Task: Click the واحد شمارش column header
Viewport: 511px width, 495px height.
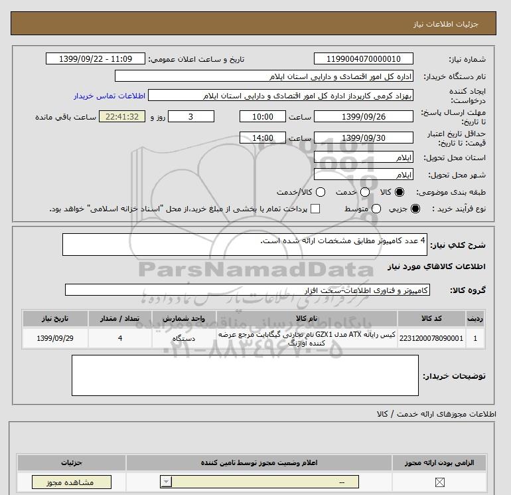Action: [184, 318]
